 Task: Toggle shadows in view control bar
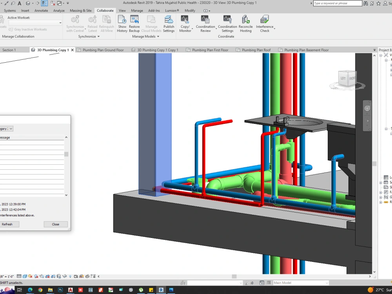(36, 276)
